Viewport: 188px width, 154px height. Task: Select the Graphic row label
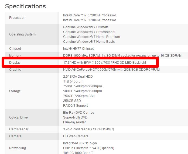click(15, 70)
